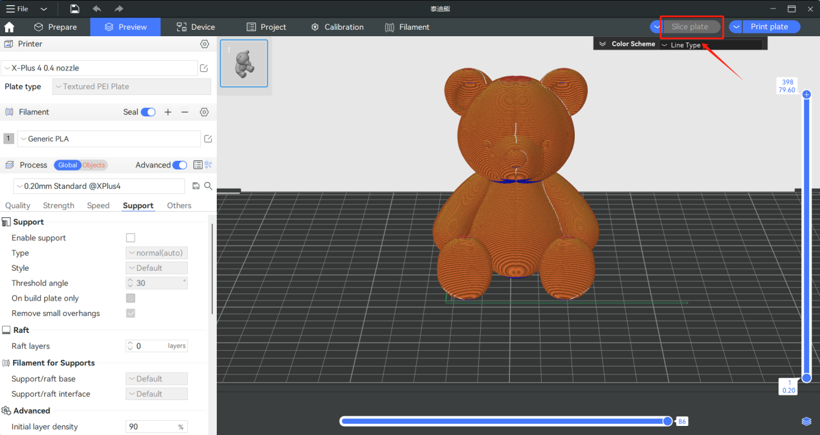Click the Support section icon
The height and width of the screenshot is (435, 820).
(6, 222)
